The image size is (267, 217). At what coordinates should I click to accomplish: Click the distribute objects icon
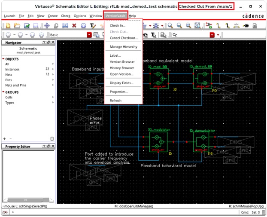tap(156, 26)
